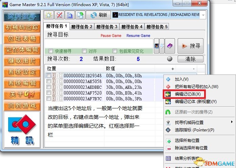Click the 数值 column header
Viewport: 236px width, 168px height.
click(x=129, y=68)
